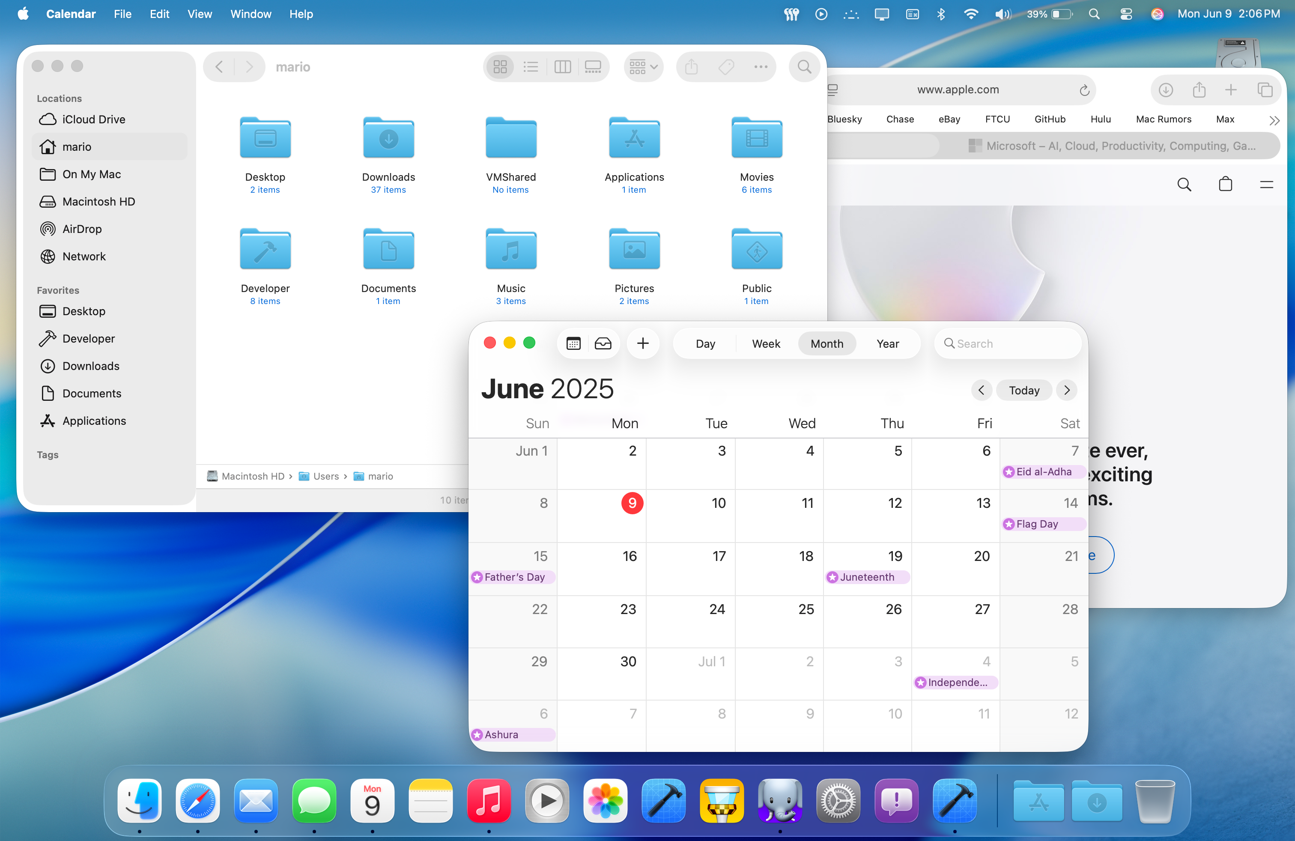Select VMShared folder in Finder
The height and width of the screenshot is (841, 1295).
[510, 138]
